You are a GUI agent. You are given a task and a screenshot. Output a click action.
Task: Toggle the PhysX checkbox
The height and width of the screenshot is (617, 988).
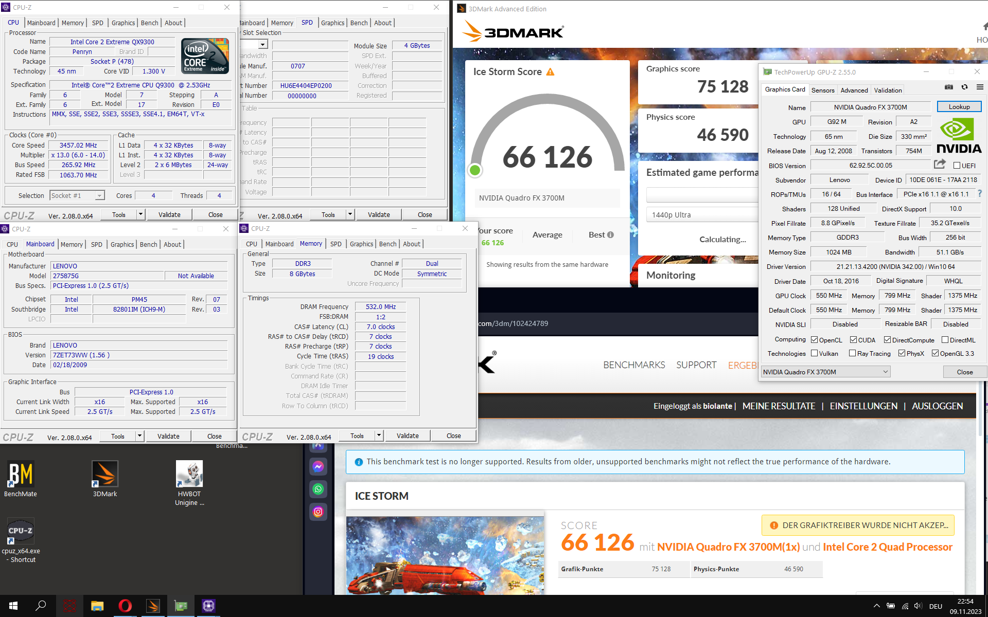[902, 353]
